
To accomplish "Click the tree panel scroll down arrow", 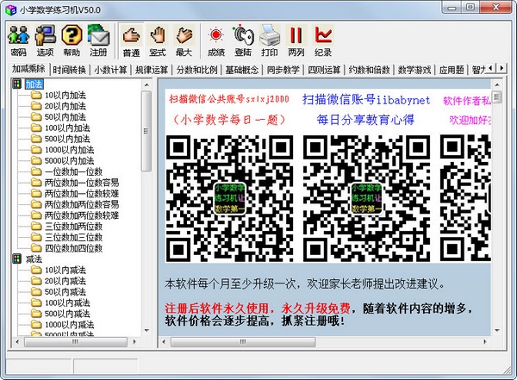I will pyautogui.click(x=146, y=330).
